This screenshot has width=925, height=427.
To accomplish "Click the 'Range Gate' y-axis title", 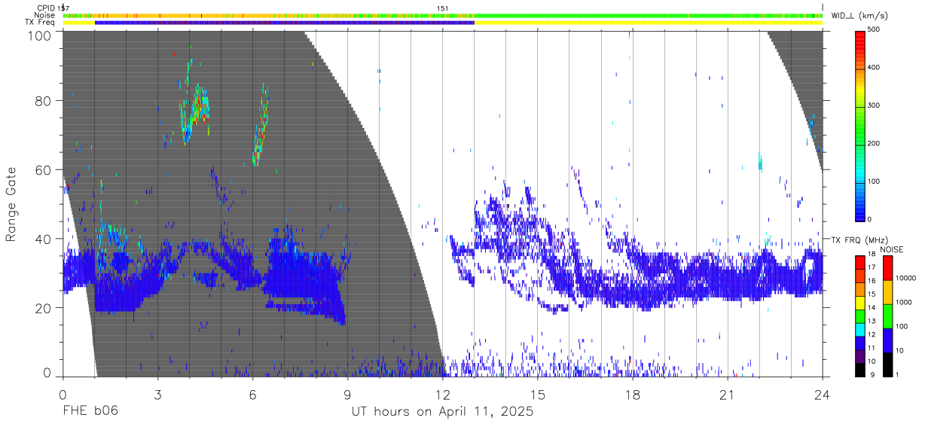I will pos(11,204).
